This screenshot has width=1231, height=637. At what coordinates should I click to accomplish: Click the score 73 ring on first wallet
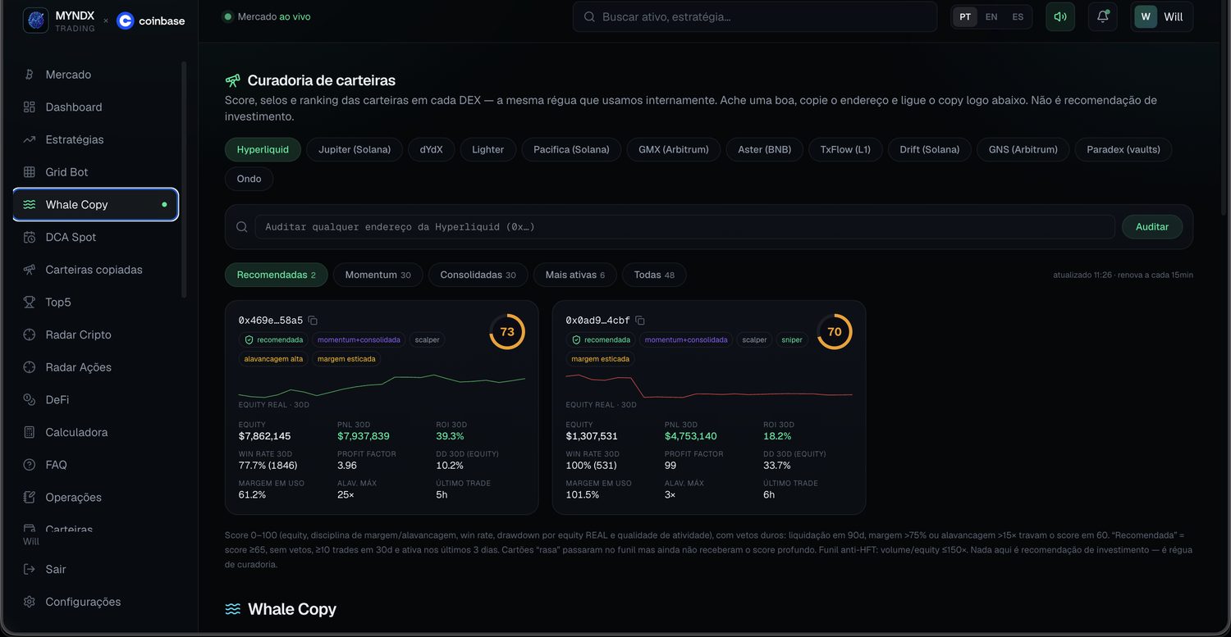tap(507, 331)
